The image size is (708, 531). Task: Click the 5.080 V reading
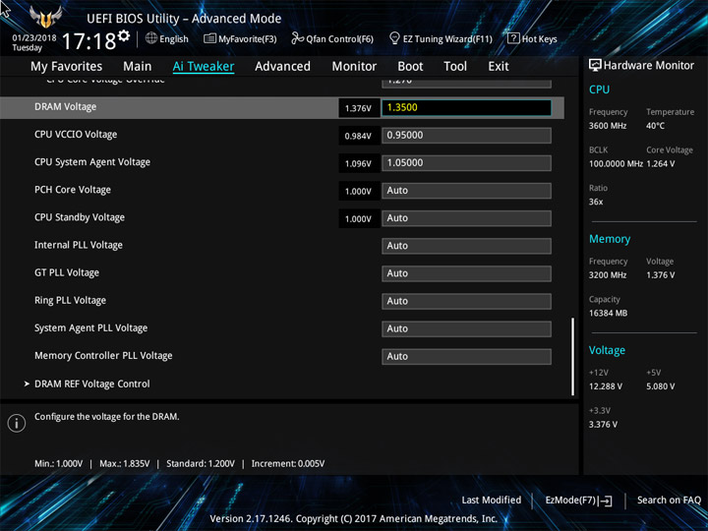point(661,386)
